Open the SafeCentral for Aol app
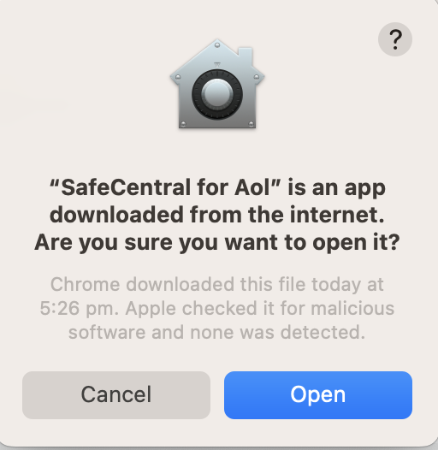The height and width of the screenshot is (450, 438). tap(318, 395)
